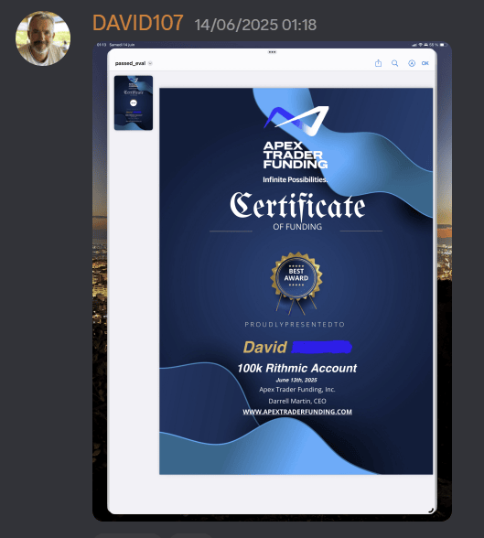This screenshot has width=484, height=538.
Task: Click the PROUDLY PRESENTED TO line
Action: pyautogui.click(x=295, y=324)
